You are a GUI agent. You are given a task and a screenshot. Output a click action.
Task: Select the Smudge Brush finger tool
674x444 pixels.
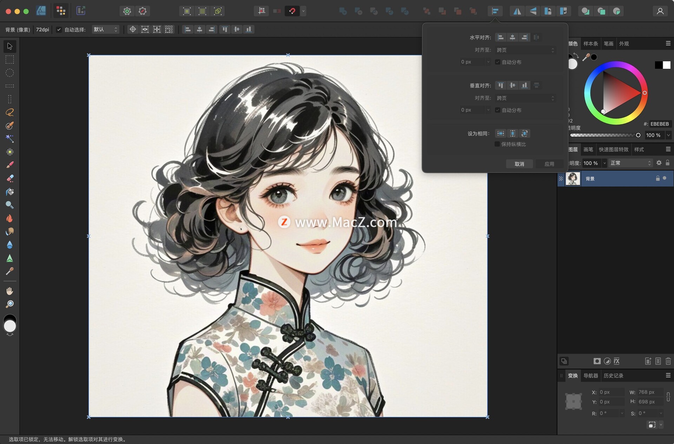coord(9,231)
